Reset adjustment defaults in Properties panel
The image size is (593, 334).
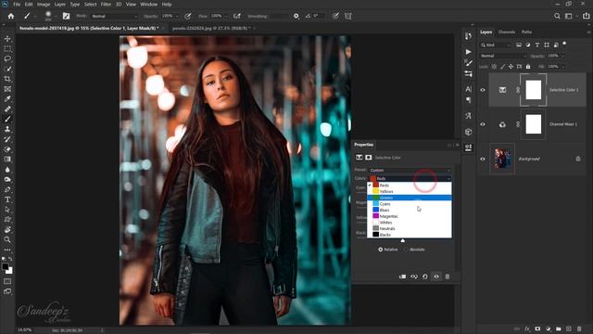(x=425, y=276)
